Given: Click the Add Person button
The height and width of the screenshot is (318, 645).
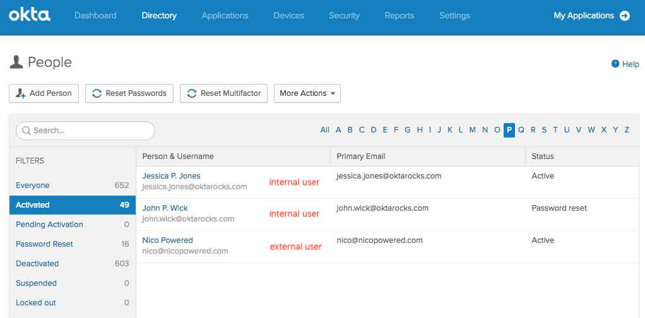Looking at the screenshot, I should tap(44, 93).
